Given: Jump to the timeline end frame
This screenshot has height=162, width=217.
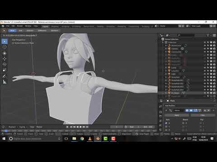Looking at the screenshot, I should pyautogui.click(x=87, y=127).
